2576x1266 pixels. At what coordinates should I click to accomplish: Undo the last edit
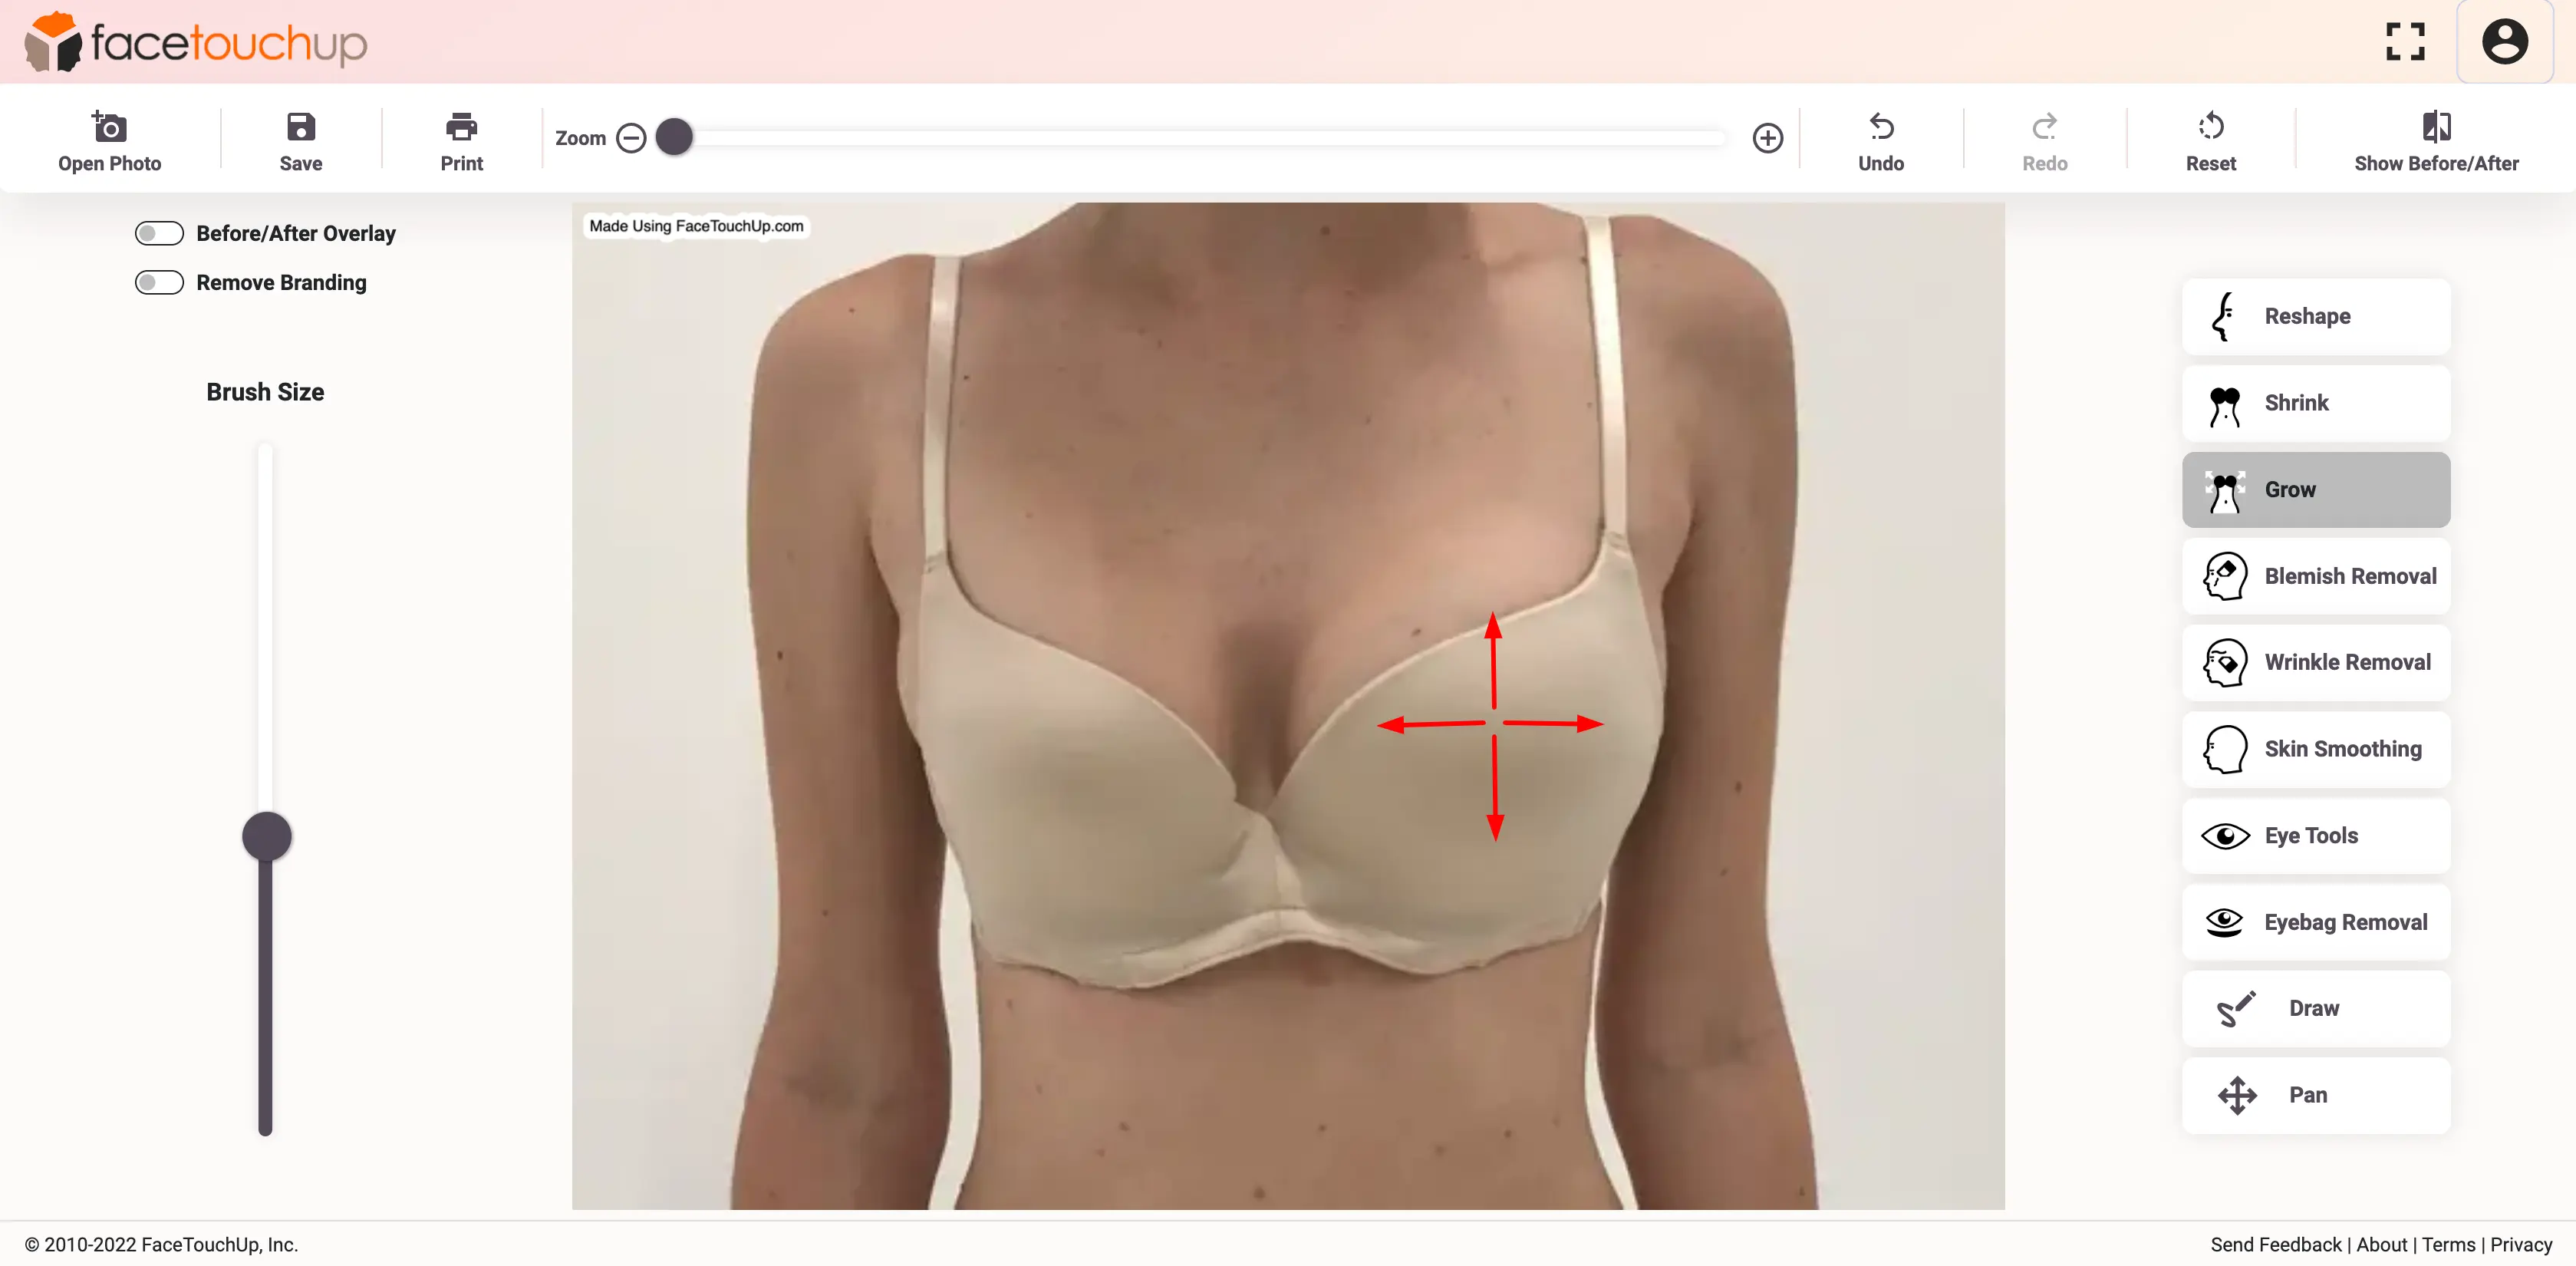(1881, 138)
